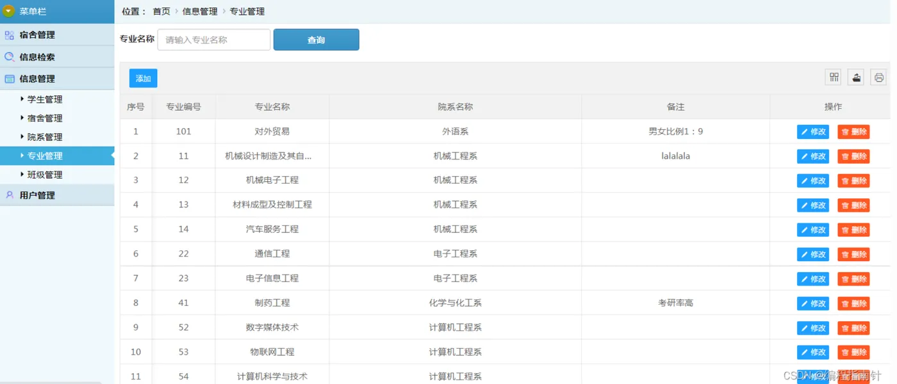Click the 信息管理 sidebar icon
Image resolution: width=897 pixels, height=384 pixels.
pyautogui.click(x=9, y=79)
